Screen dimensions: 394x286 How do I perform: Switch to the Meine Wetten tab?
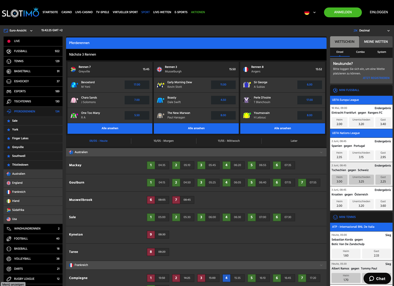pyautogui.click(x=375, y=41)
